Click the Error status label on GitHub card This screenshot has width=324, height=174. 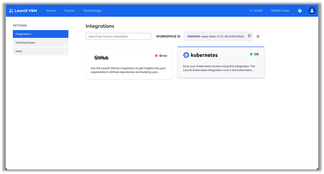(163, 56)
